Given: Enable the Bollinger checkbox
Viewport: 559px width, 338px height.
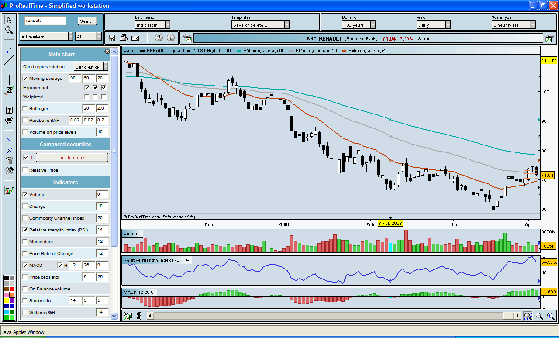Looking at the screenshot, I should coord(25,108).
